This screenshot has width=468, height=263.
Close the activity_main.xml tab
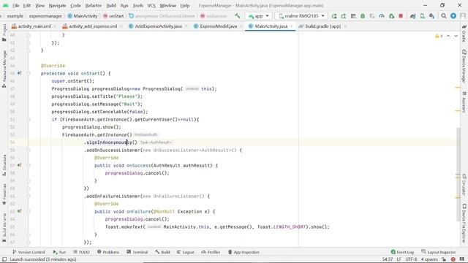coord(55,26)
